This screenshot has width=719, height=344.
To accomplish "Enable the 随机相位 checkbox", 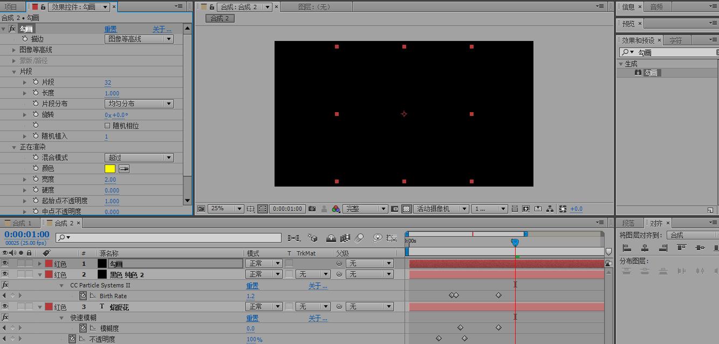I will click(108, 126).
